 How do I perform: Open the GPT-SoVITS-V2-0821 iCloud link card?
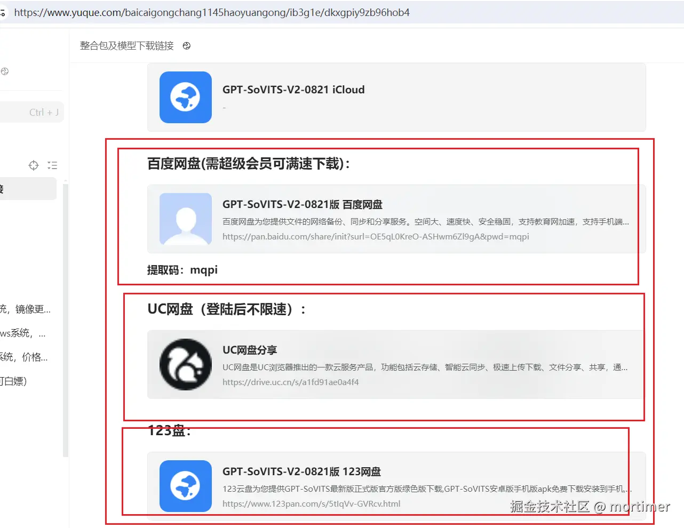(396, 97)
